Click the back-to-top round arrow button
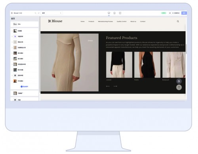The image size is (198, 154). (179, 87)
